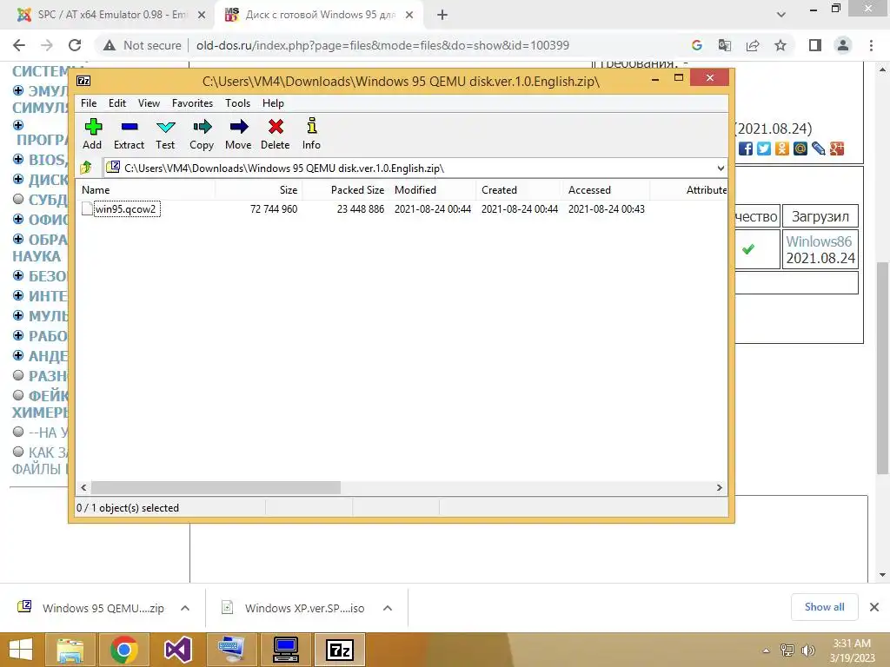
Task: Click the Chrome address bar URL
Action: [x=382, y=45]
